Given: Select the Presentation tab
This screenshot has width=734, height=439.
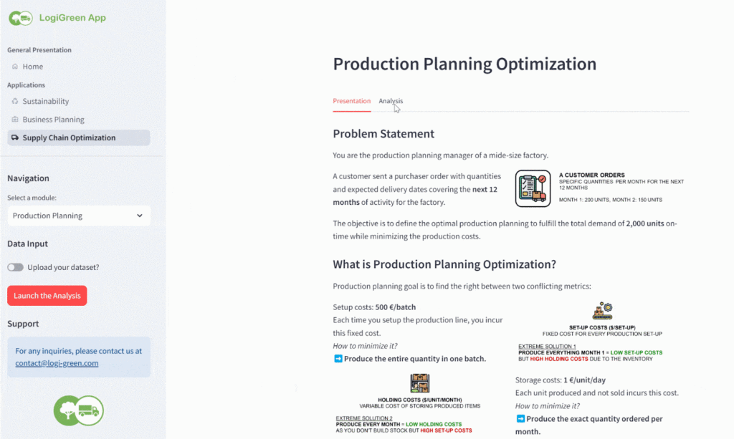Looking at the screenshot, I should pyautogui.click(x=351, y=101).
